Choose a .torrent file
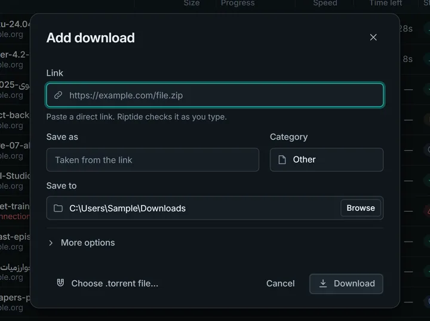430x321 pixels. (x=107, y=283)
